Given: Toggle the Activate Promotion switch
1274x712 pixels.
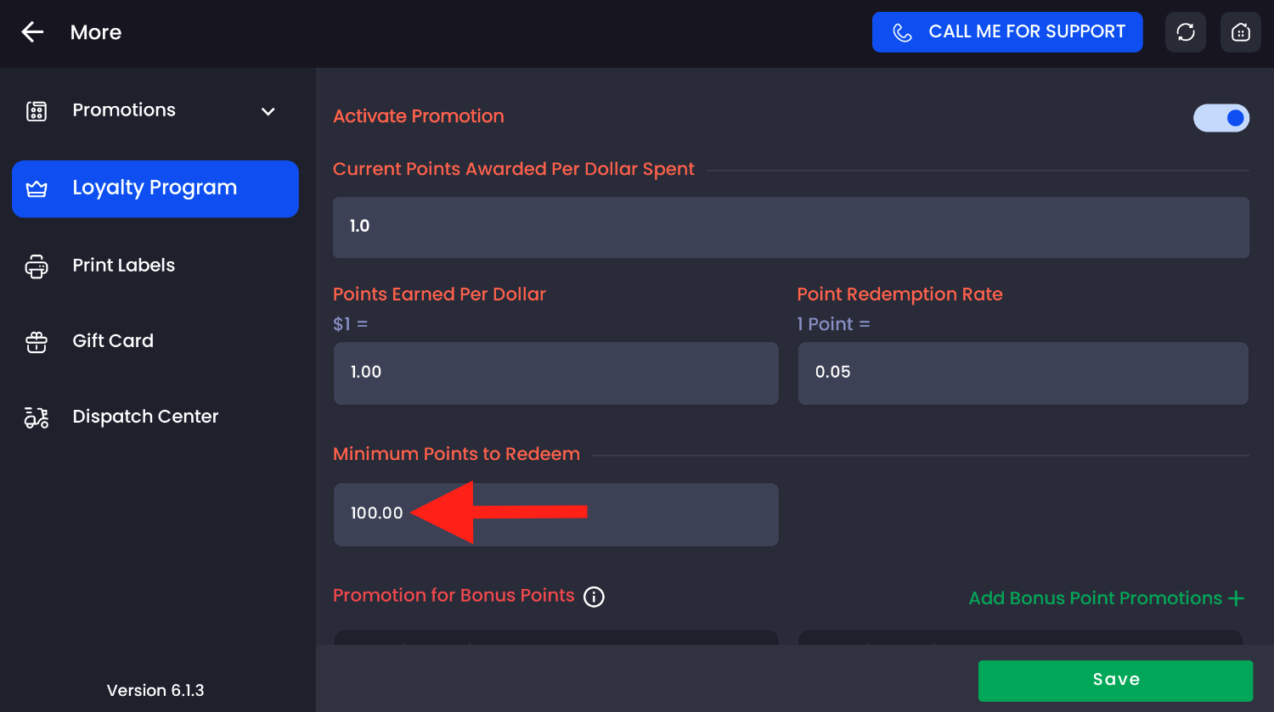Looking at the screenshot, I should (x=1221, y=118).
